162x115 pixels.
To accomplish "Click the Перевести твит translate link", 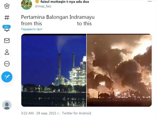I will coord(32,29).
